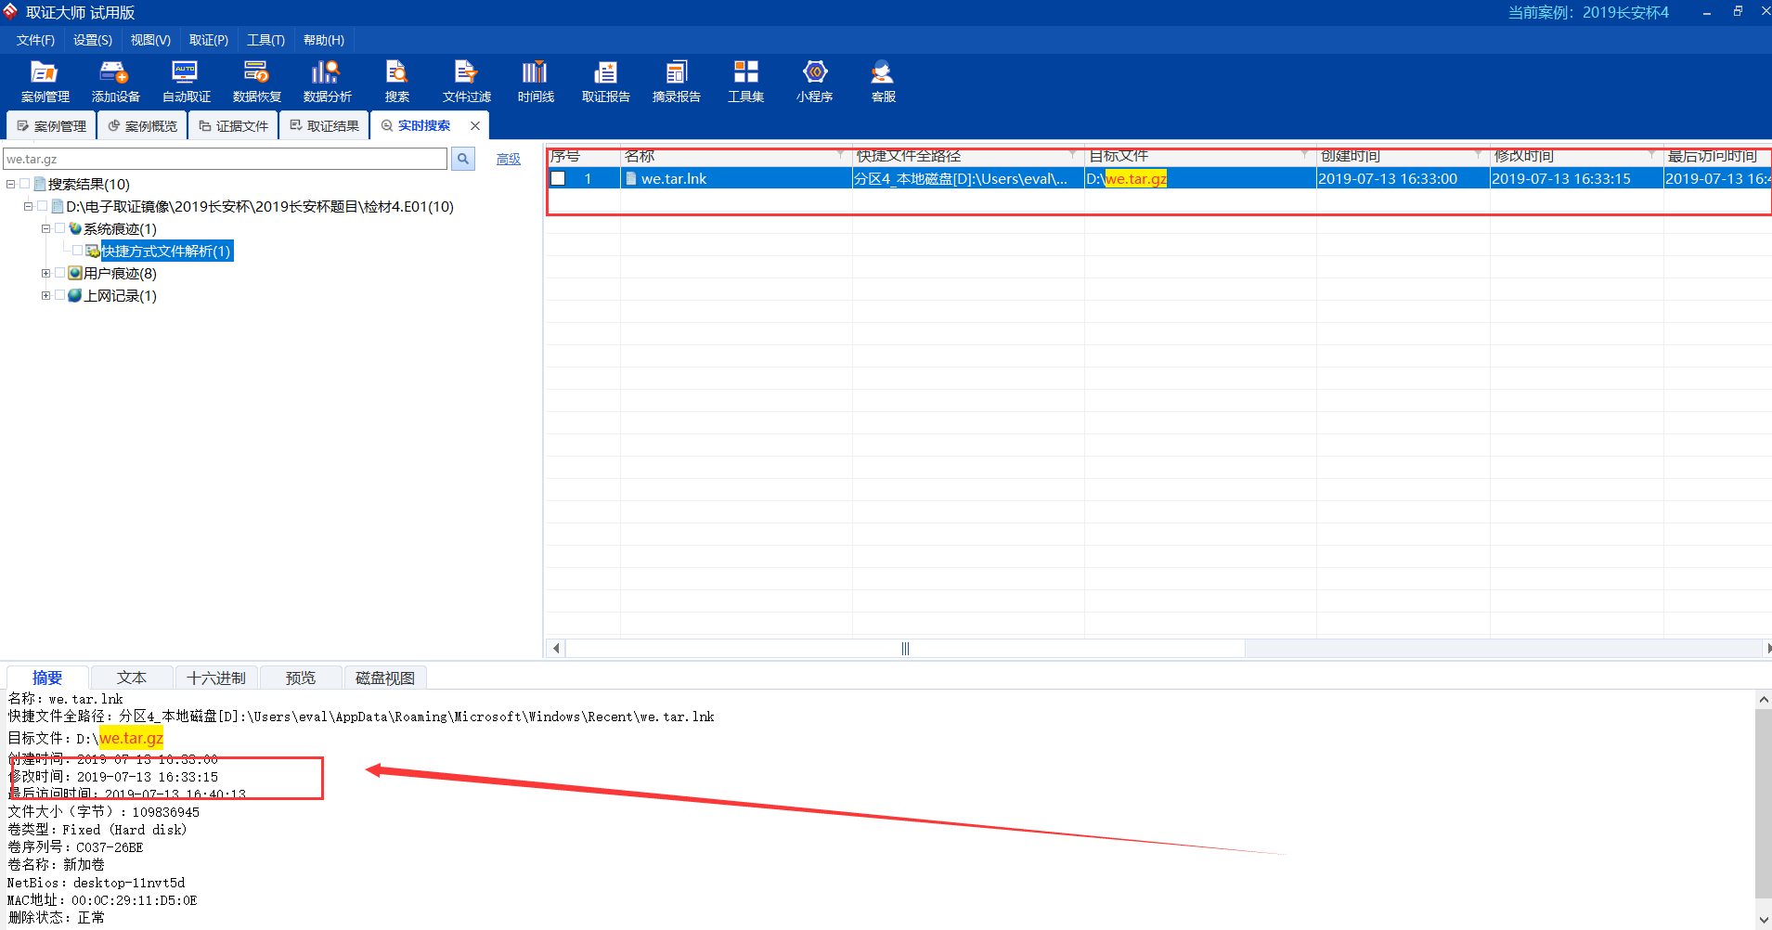The image size is (1772, 930).
Task: Close the 实时搜索 tab
Action: click(x=475, y=125)
